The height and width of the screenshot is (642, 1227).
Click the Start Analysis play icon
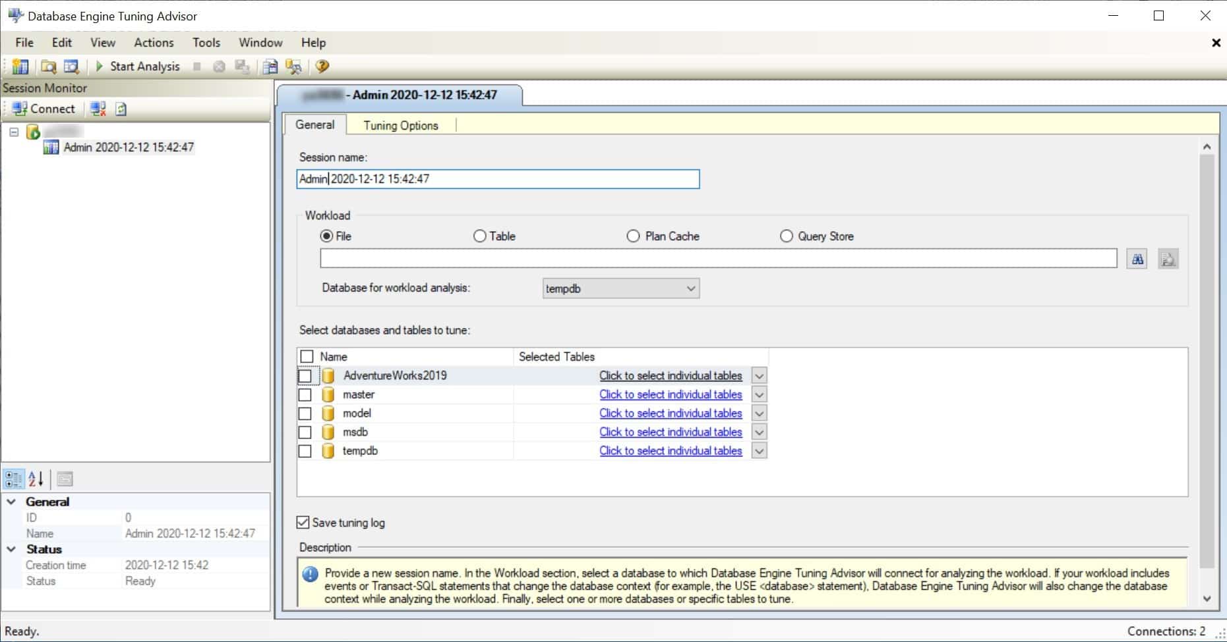click(x=100, y=67)
